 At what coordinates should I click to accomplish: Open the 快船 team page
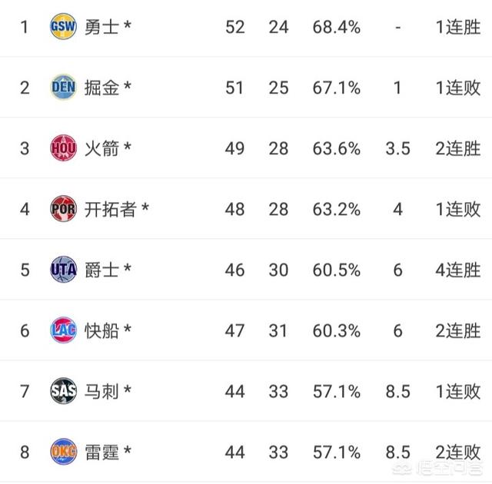(x=102, y=330)
